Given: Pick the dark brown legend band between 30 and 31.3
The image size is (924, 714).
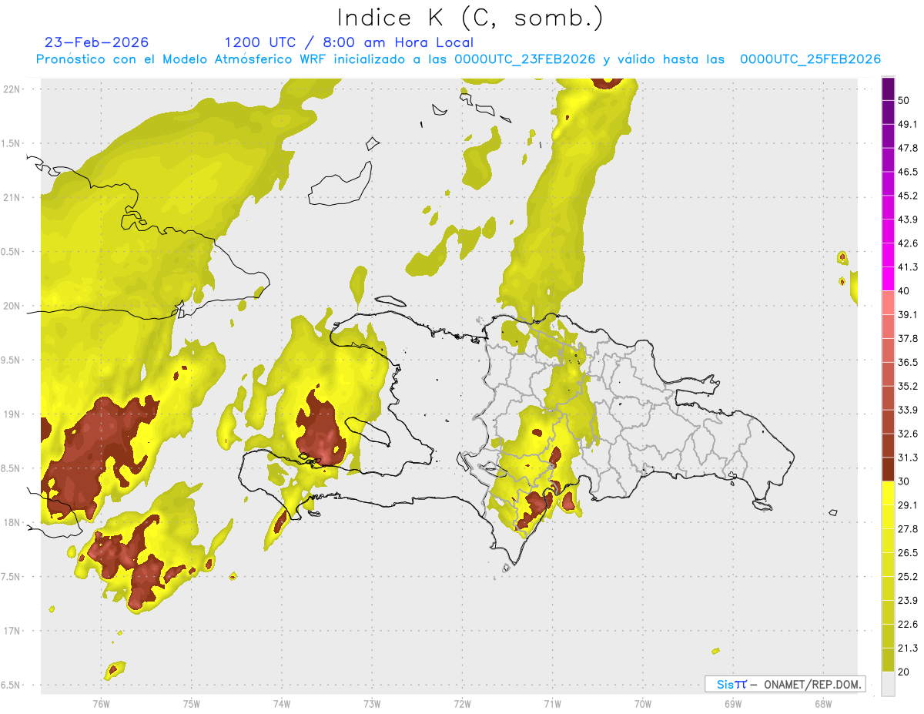Looking at the screenshot, I should (x=888, y=469).
